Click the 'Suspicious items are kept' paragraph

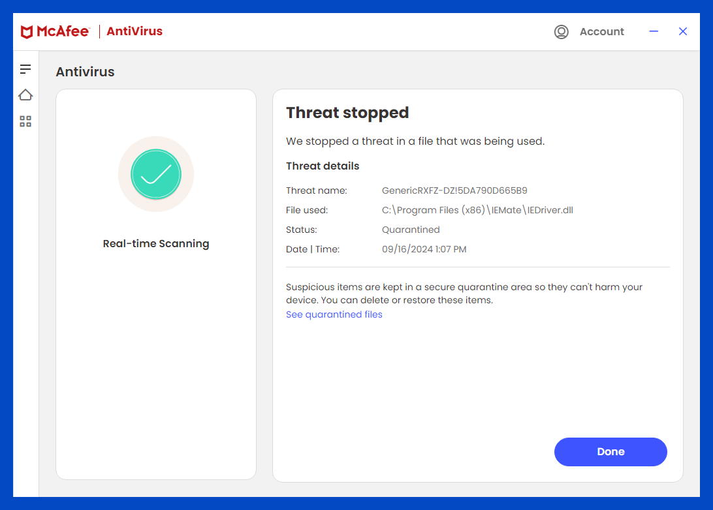click(x=464, y=293)
